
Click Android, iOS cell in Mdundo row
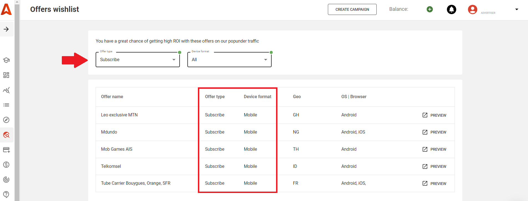click(353, 132)
